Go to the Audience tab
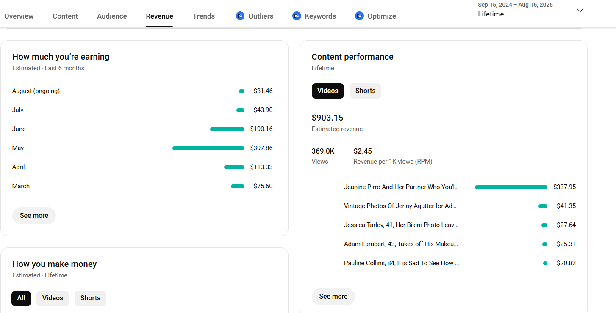This screenshot has height=313, width=616. 112,16
